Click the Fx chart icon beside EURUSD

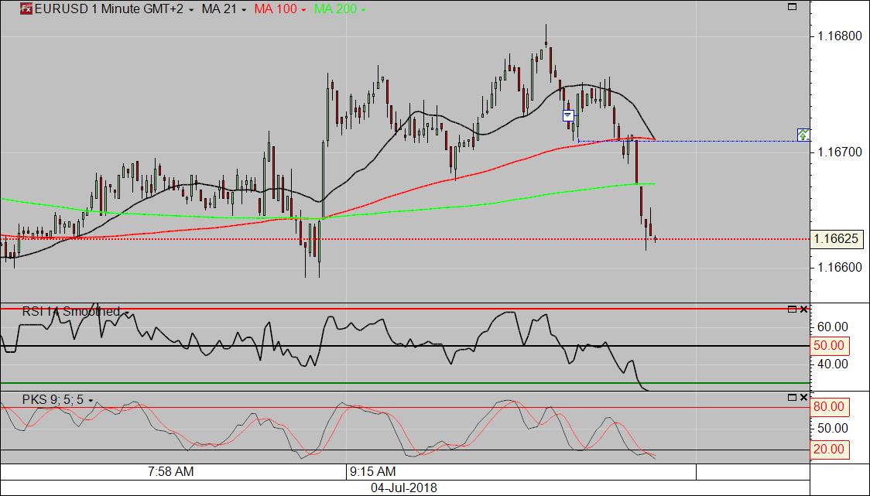pos(26,9)
